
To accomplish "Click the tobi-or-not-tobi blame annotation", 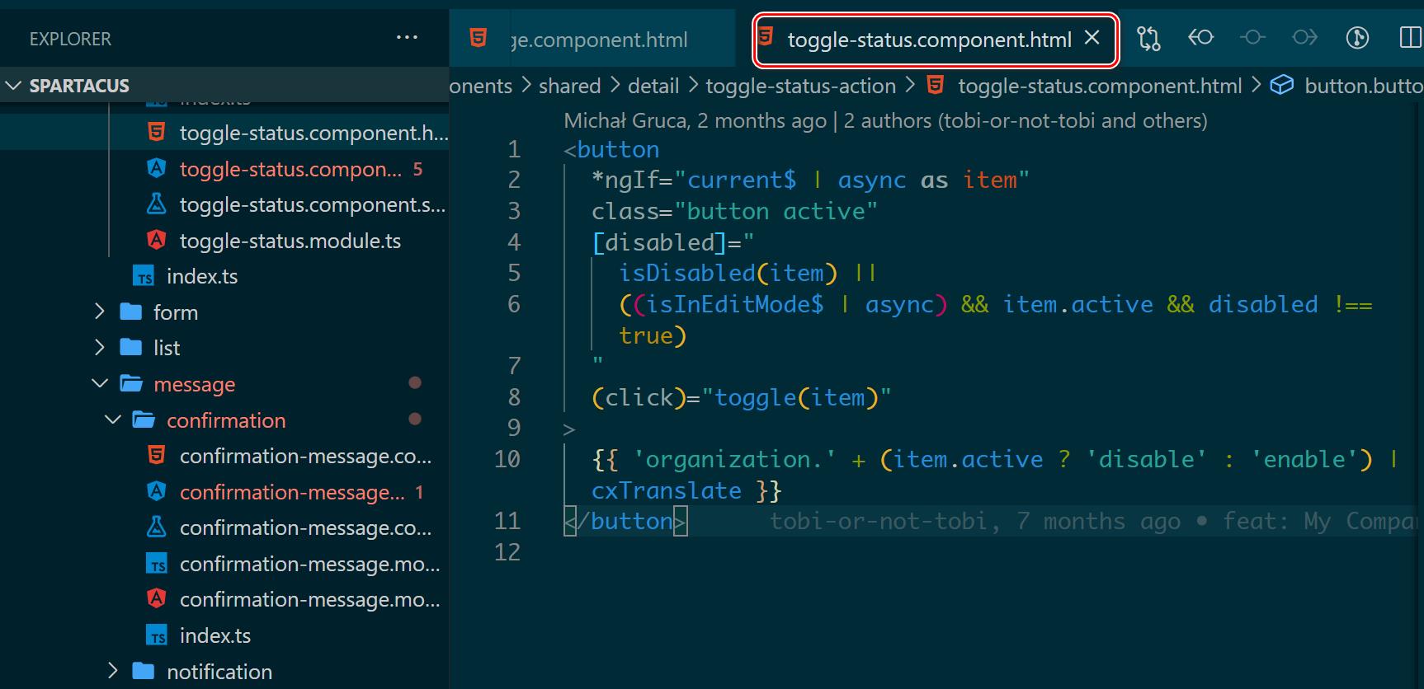I will click(x=1095, y=521).
